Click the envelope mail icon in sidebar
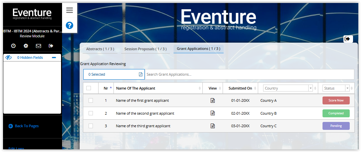Image resolution: width=361 pixels, height=152 pixels. click(38, 46)
